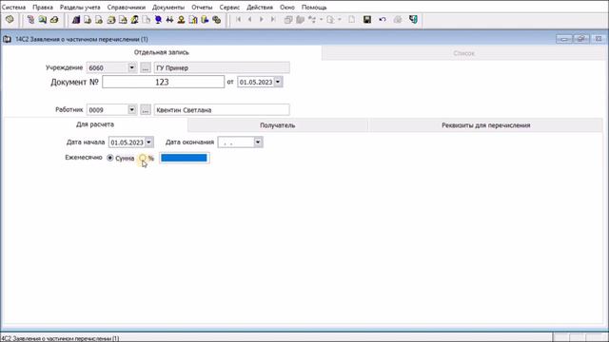Open the Помощь menu
Viewport: 609px width, 342px height.
coord(314,8)
